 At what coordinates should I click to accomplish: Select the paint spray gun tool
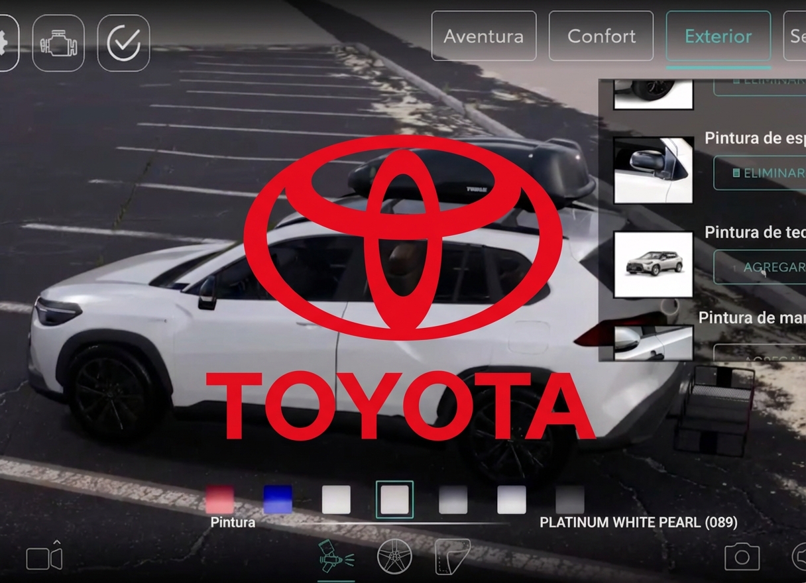coord(336,556)
